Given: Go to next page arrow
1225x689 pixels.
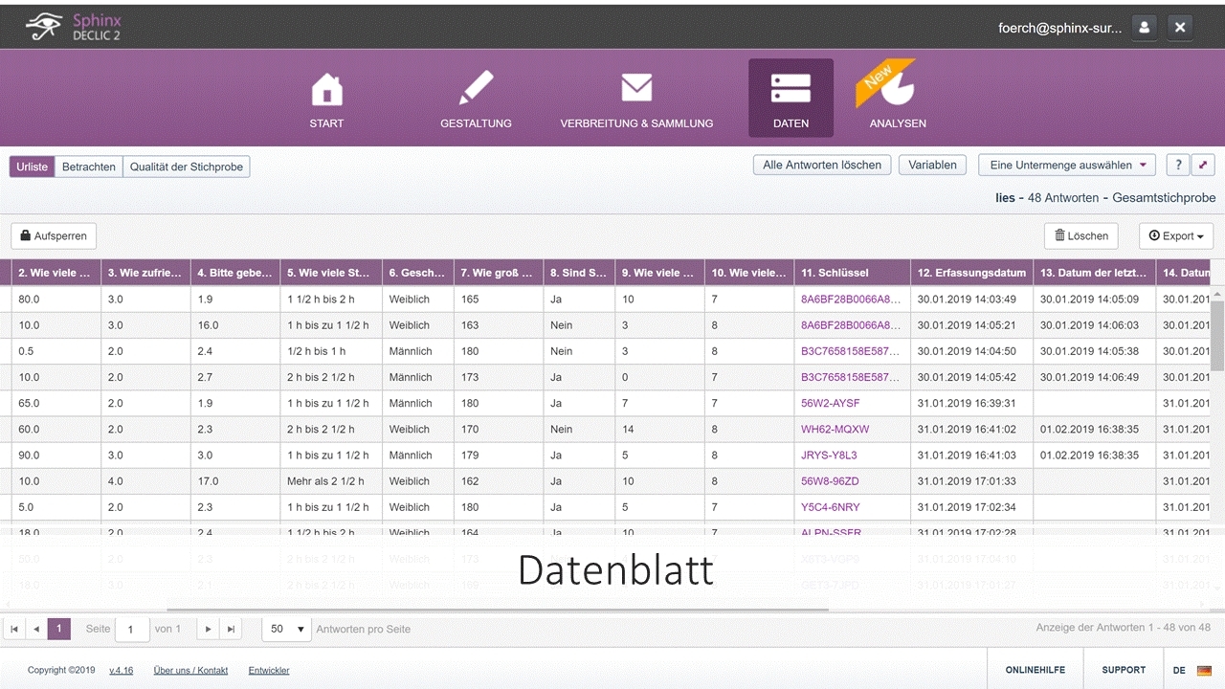Looking at the screenshot, I should pos(208,629).
